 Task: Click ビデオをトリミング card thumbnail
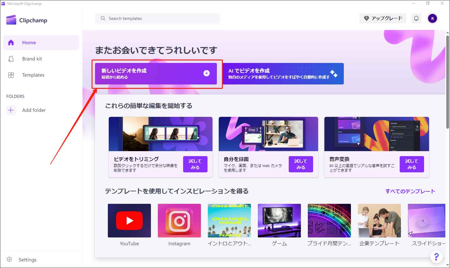coord(161,134)
